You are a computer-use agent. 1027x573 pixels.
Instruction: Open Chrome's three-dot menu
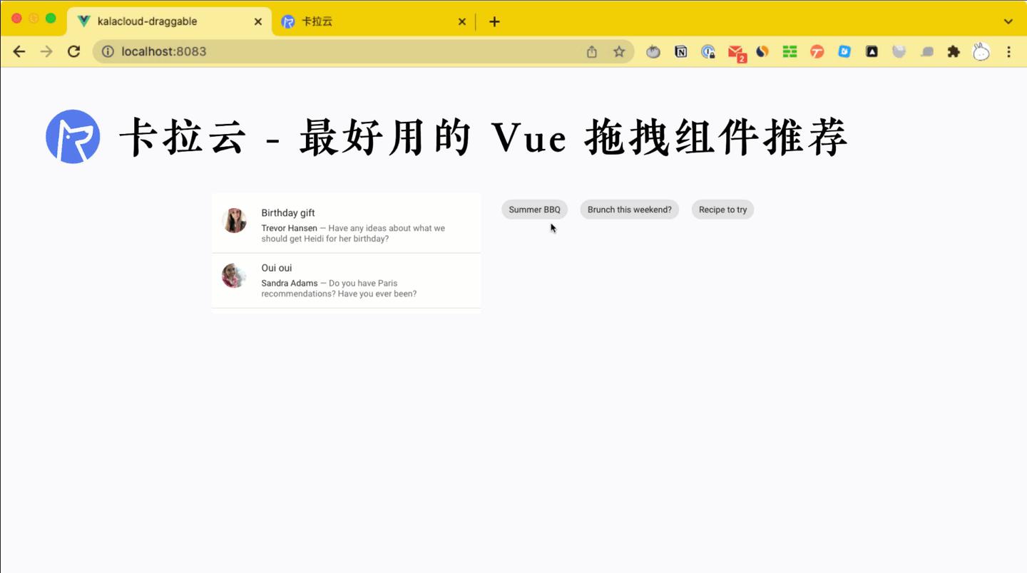point(1008,51)
